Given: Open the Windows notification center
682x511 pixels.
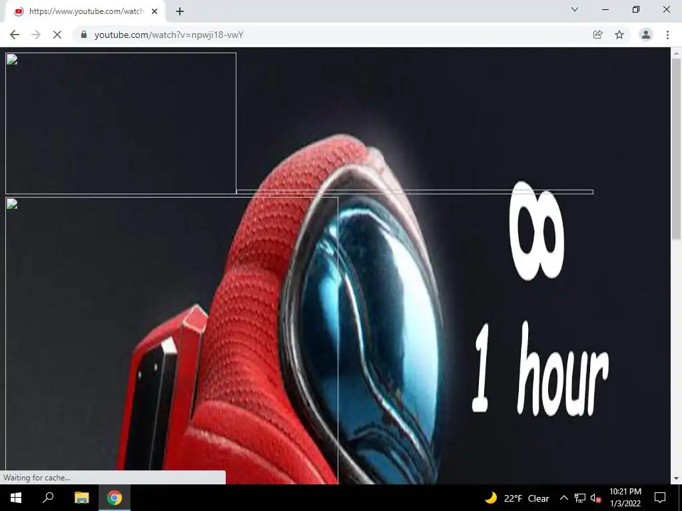Looking at the screenshot, I should pyautogui.click(x=660, y=498).
